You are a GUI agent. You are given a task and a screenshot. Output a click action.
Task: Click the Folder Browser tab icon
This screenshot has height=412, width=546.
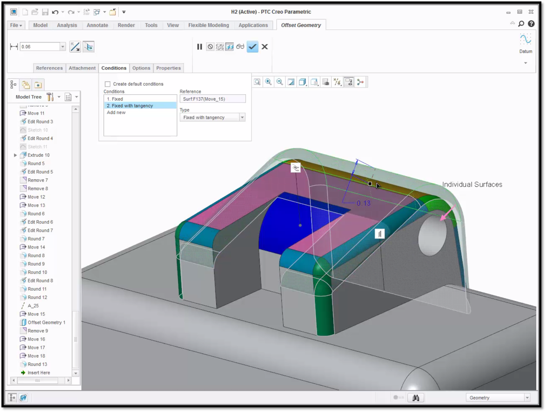pos(26,85)
